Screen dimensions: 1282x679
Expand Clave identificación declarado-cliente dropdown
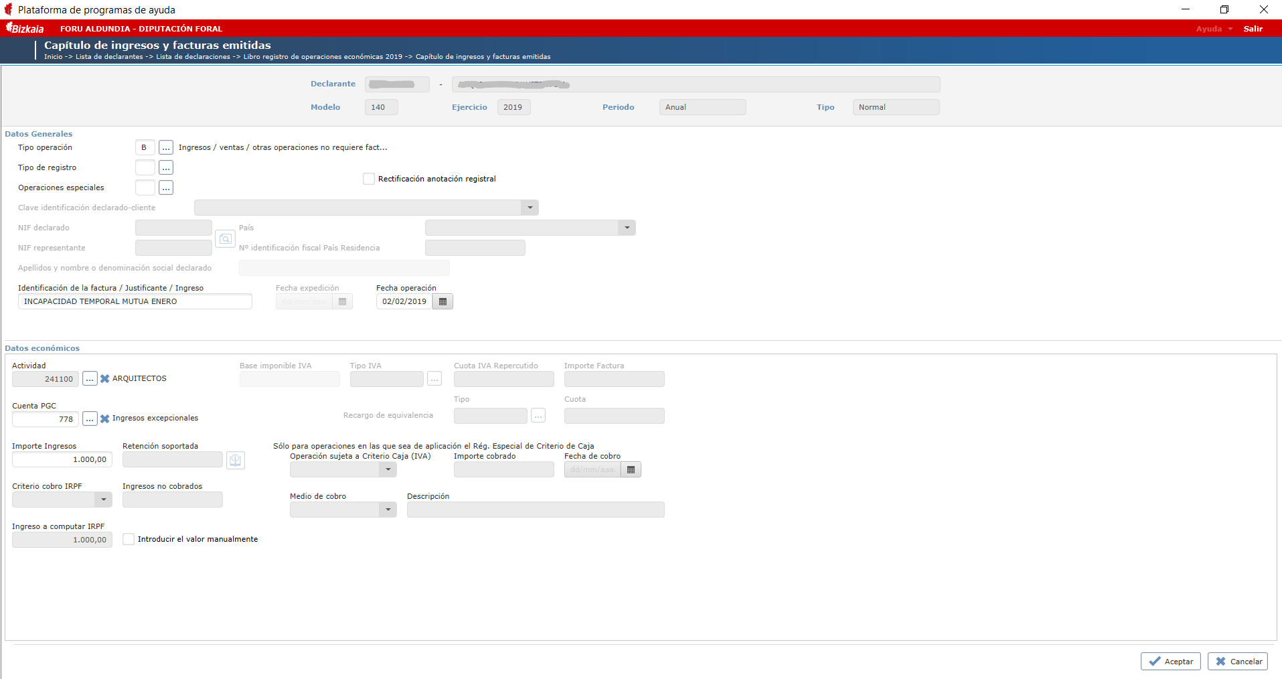click(530, 208)
